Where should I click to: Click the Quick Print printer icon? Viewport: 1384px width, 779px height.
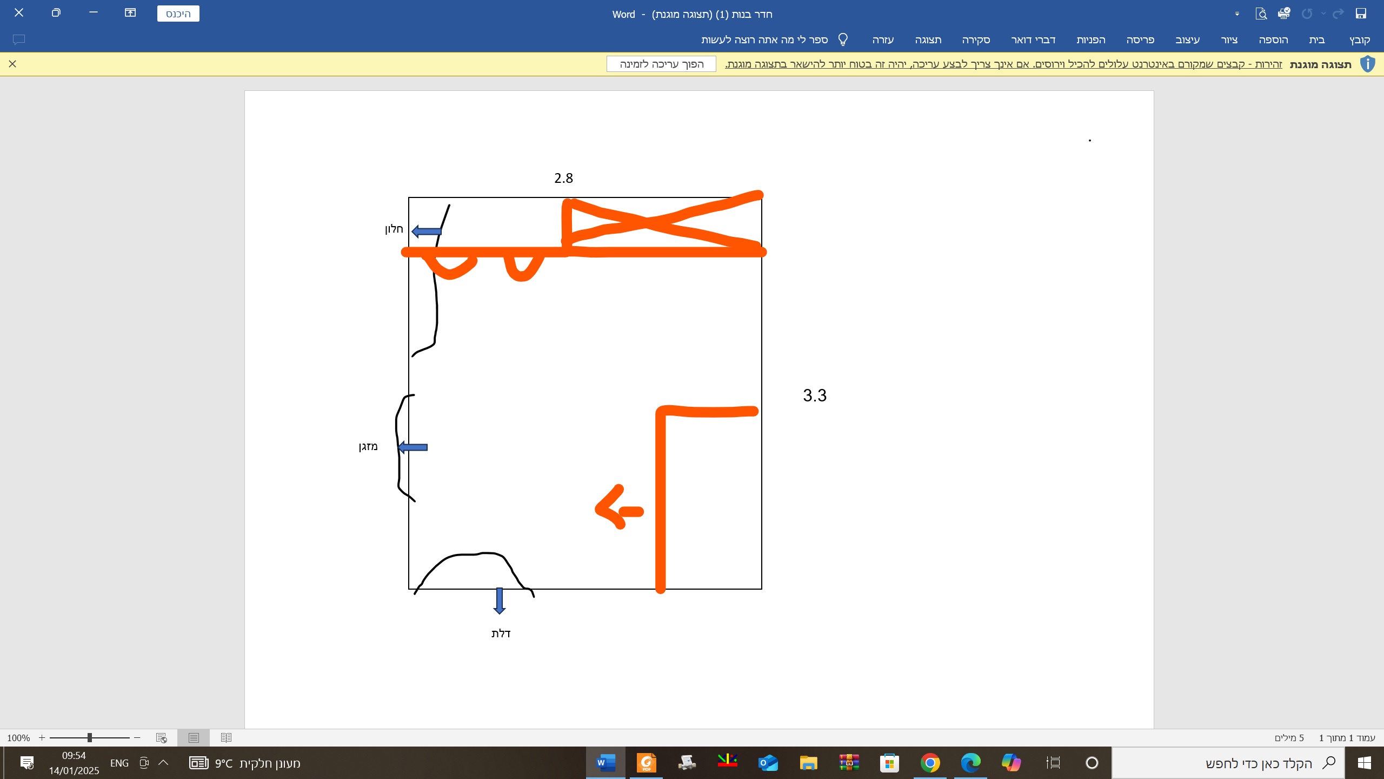click(x=1284, y=14)
